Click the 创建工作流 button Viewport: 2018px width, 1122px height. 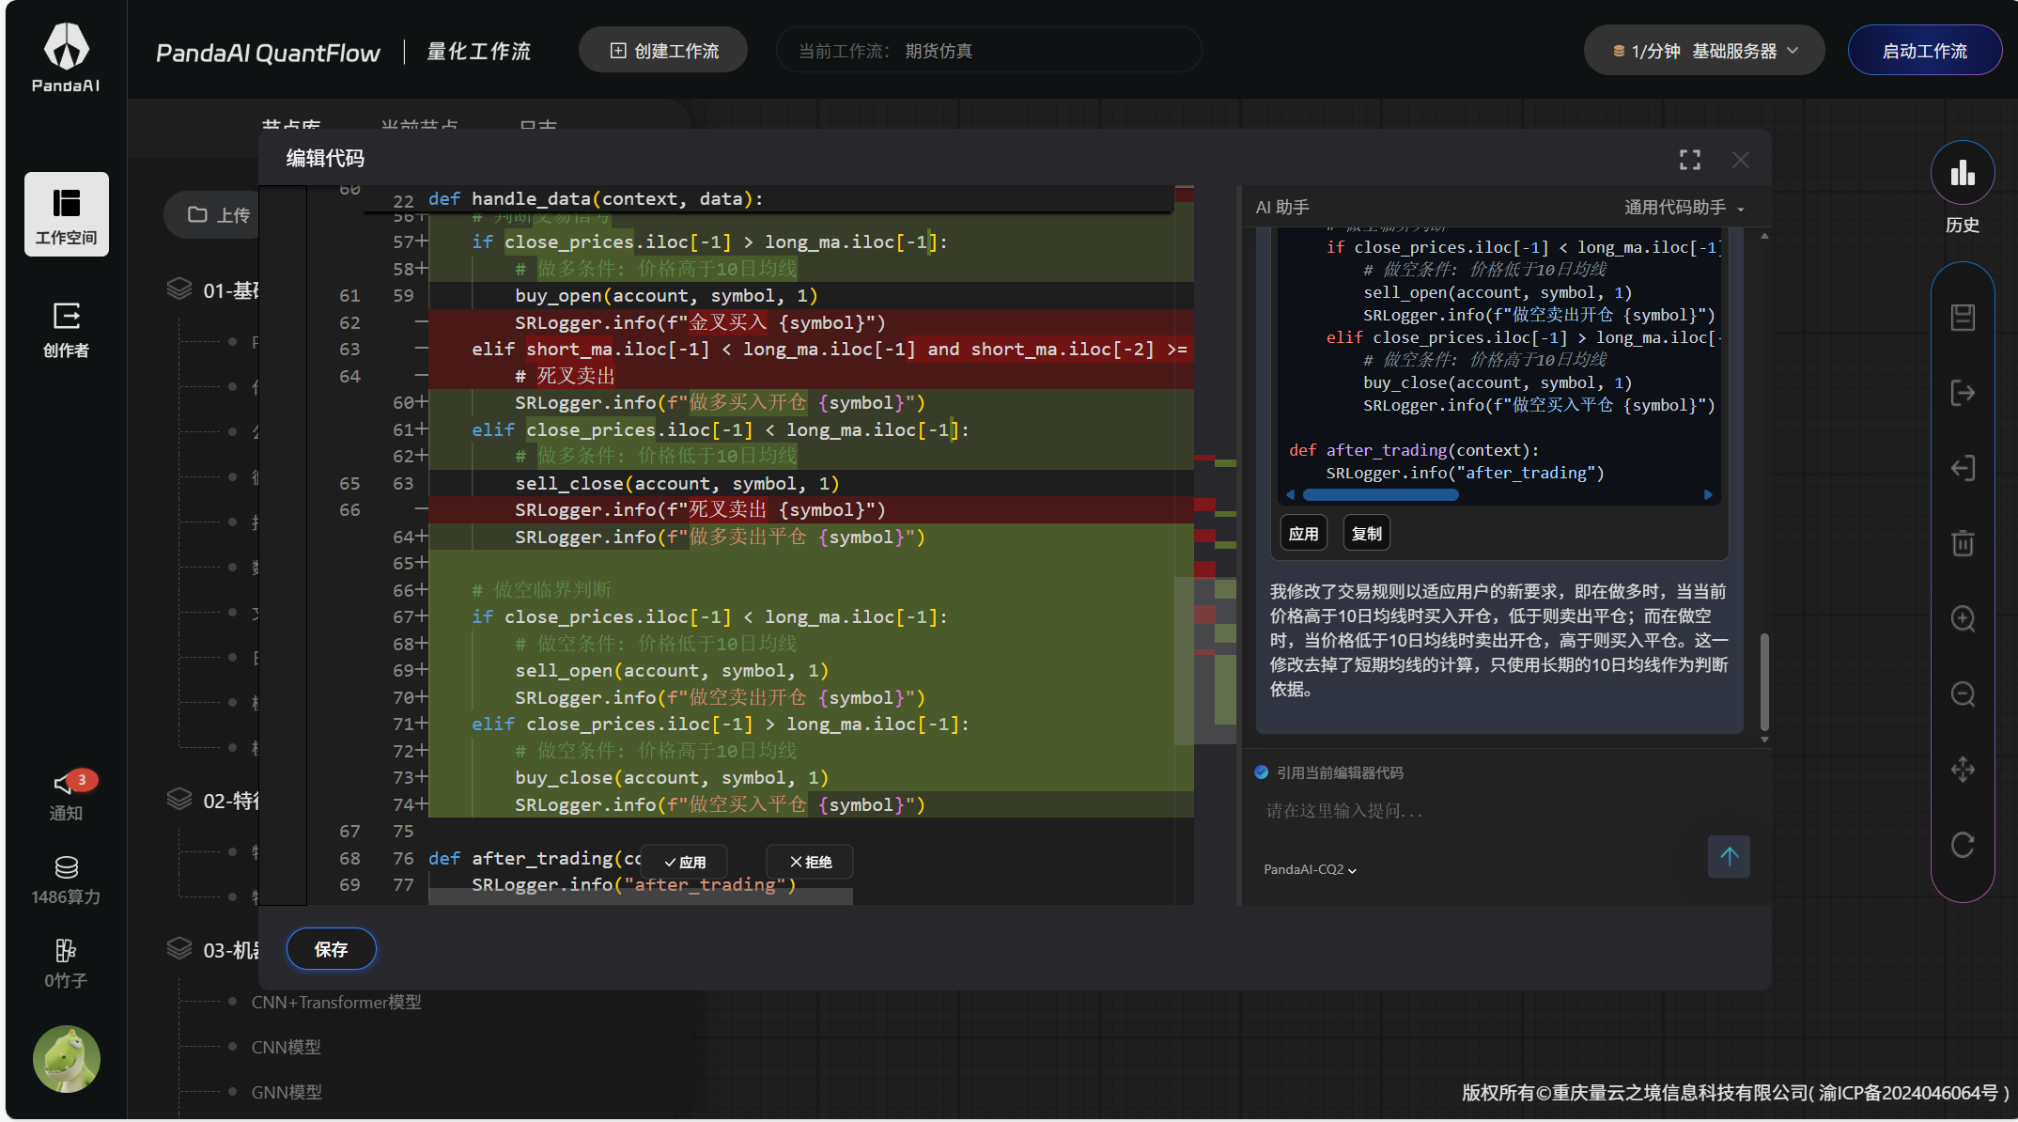tap(663, 51)
